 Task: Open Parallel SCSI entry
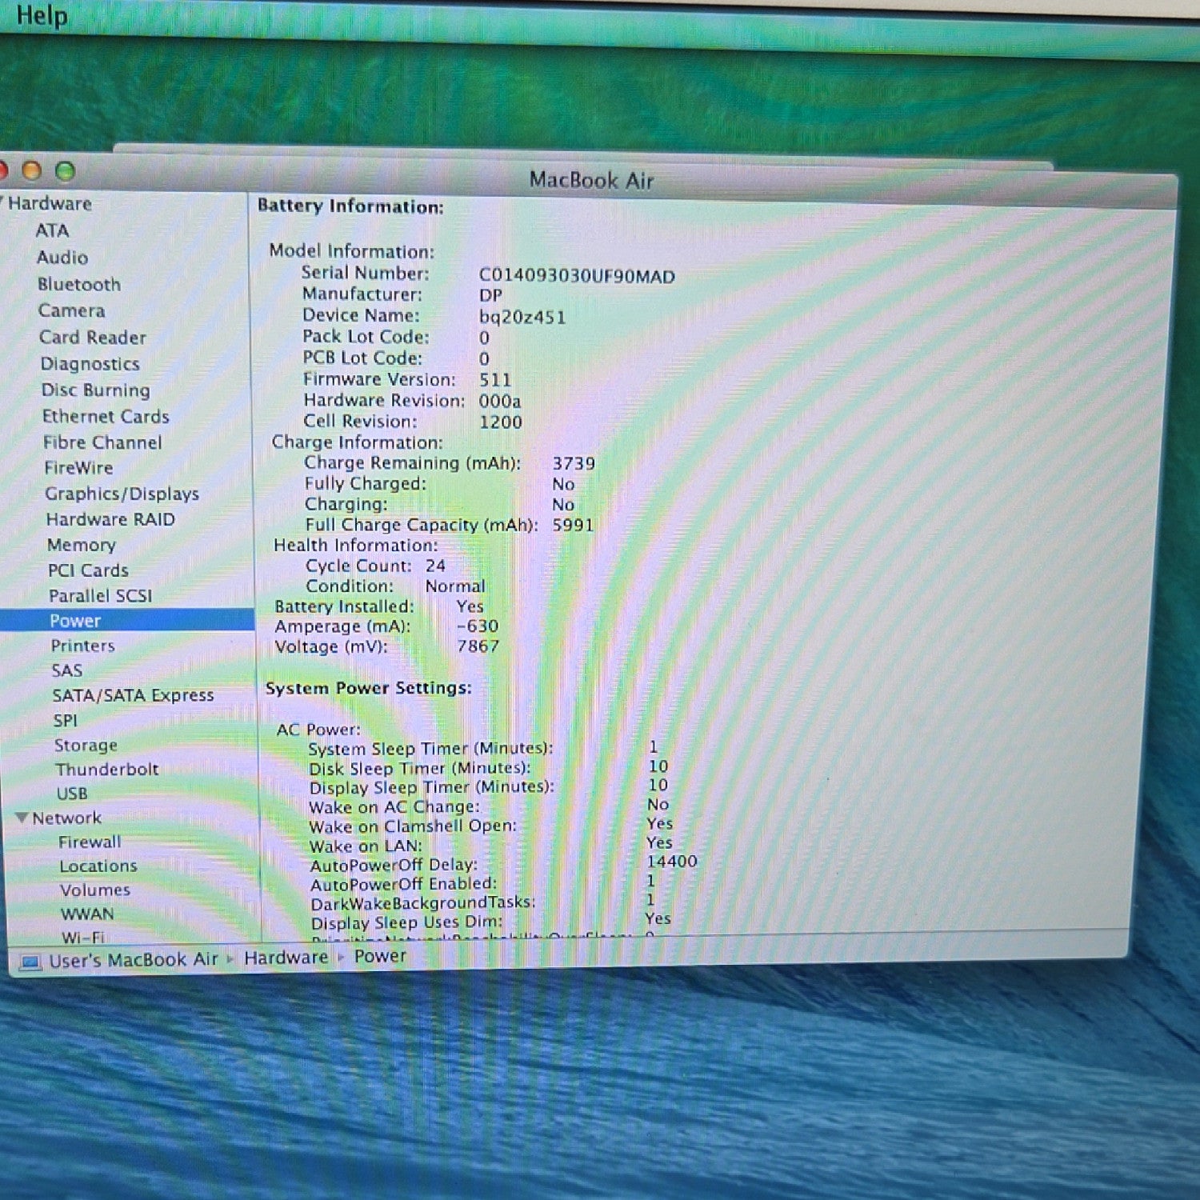(x=100, y=596)
